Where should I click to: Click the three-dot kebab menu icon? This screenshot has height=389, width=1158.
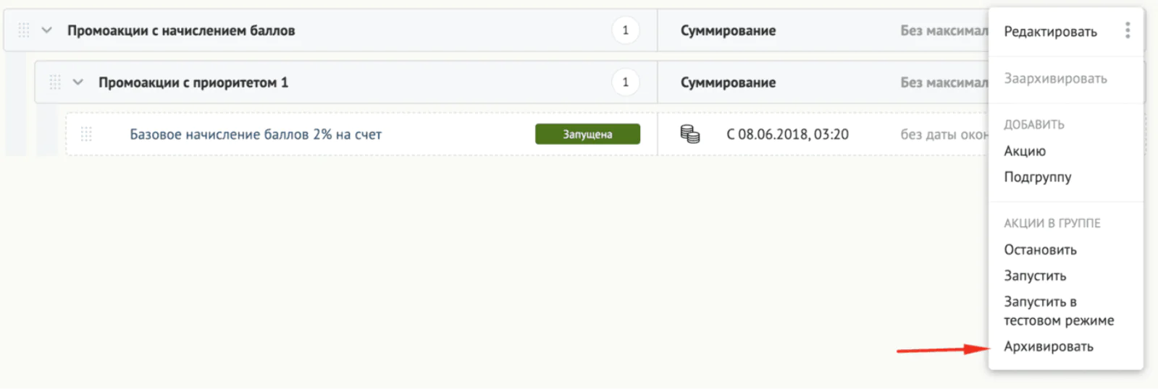pyautogui.click(x=1127, y=30)
